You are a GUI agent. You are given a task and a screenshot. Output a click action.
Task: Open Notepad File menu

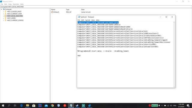tap(79, 20)
